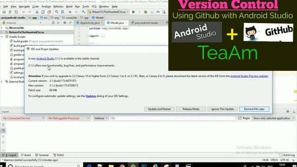This screenshot has height=167, width=297.
Task: Click the Remind Me Later button
Action: (x=254, y=109)
